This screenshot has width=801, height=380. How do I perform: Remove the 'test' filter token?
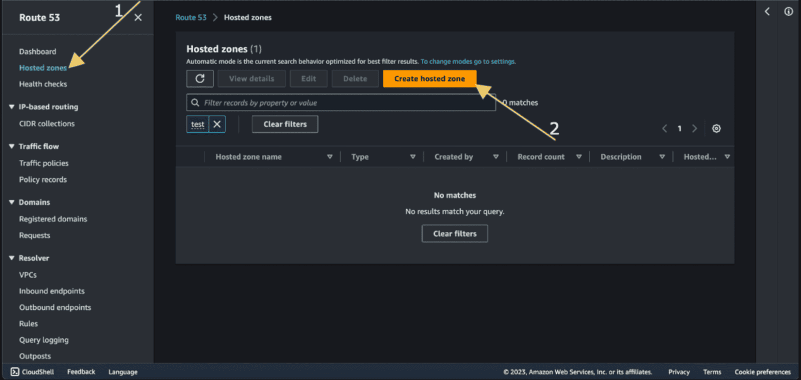coord(217,124)
